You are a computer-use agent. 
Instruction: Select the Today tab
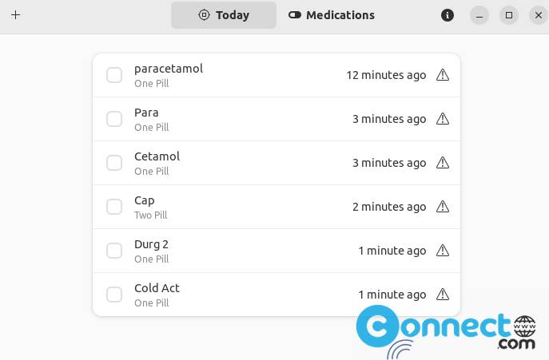click(x=224, y=15)
